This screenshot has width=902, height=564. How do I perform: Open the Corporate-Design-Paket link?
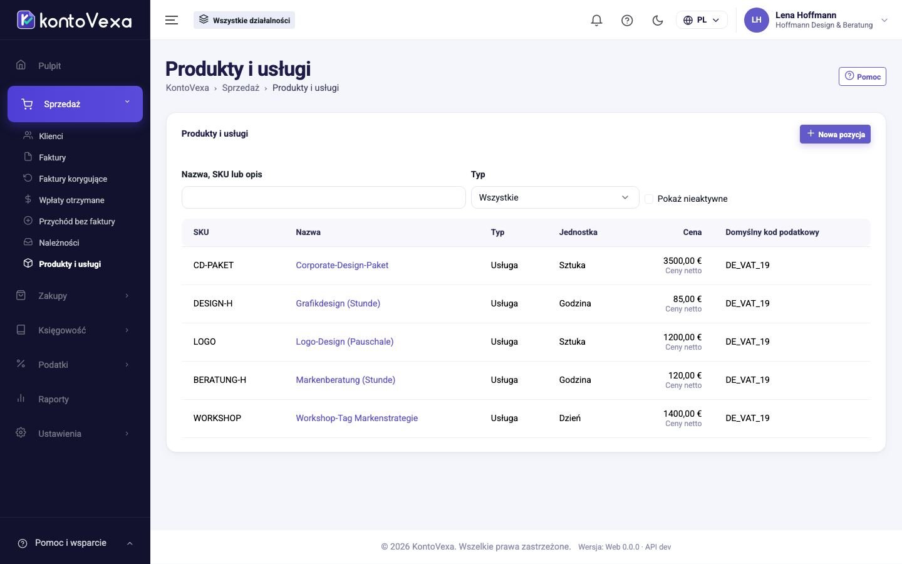(342, 265)
